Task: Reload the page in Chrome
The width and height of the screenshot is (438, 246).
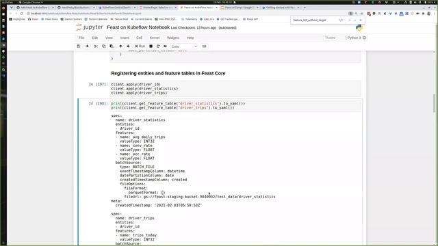Action: (x=21, y=14)
